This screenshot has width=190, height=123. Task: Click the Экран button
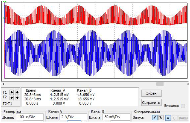(x=151, y=93)
